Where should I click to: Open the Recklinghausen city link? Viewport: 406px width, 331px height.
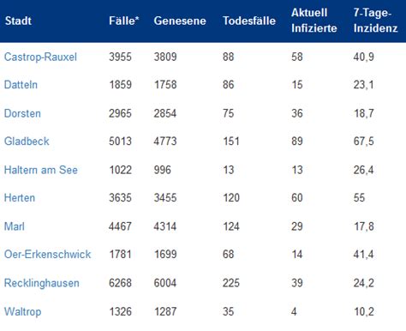[42, 283]
